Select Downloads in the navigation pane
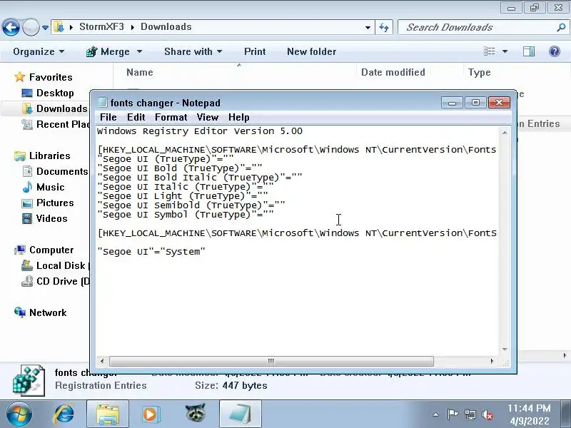Viewport: 571px width, 428px height. point(61,108)
